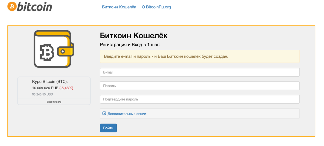Click the Войти button
This screenshot has width=324, height=146.
pyautogui.click(x=108, y=128)
